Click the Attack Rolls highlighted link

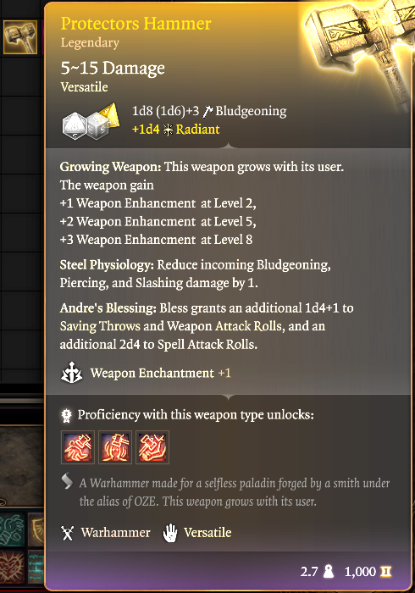point(249,326)
